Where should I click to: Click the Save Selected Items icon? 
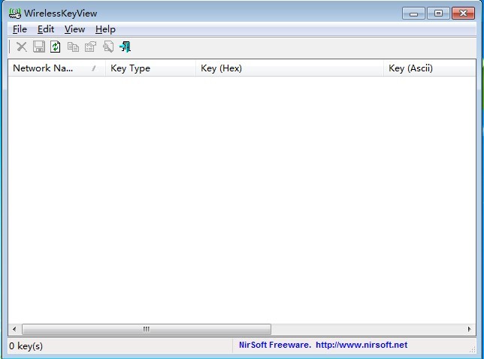pyautogui.click(x=38, y=47)
